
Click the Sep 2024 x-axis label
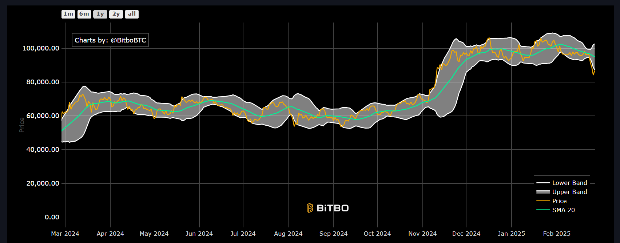(333, 234)
